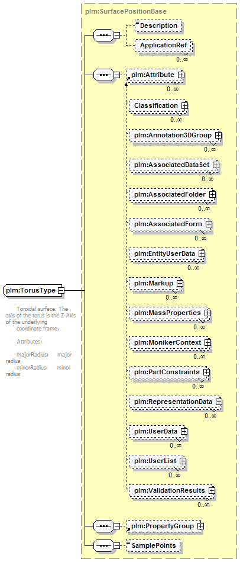Expand the Classification element
Image resolution: width=240 pixels, height=562 pixels.
184,106
